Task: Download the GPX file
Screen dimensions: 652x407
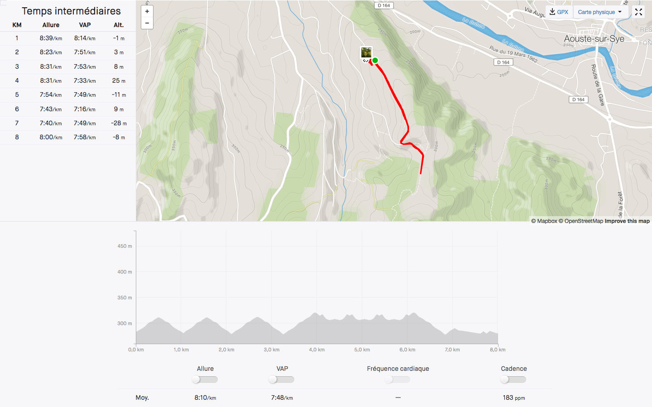Action: [x=559, y=12]
